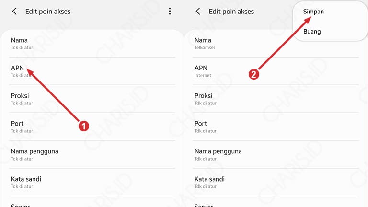
Task: Tap the red step 1 marker
Action: point(84,126)
